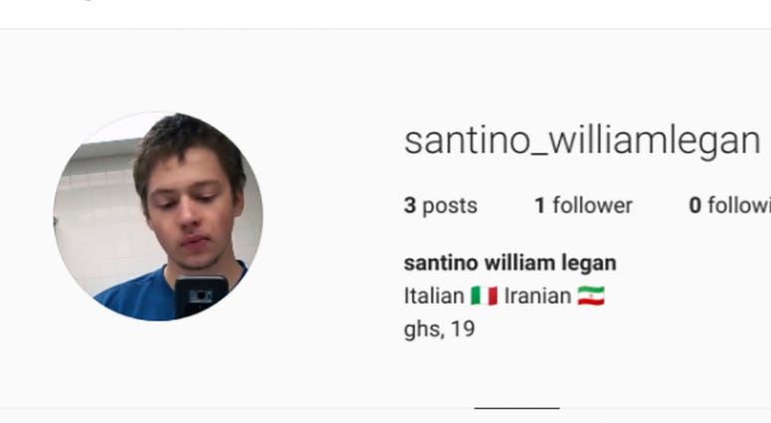Viewport: 771px width, 423px height.
Task: Click the ghs, 19 bio line
Action: click(439, 329)
